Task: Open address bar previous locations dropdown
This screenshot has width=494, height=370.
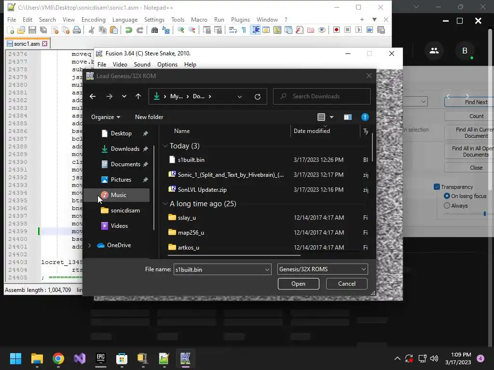Action: [240, 96]
